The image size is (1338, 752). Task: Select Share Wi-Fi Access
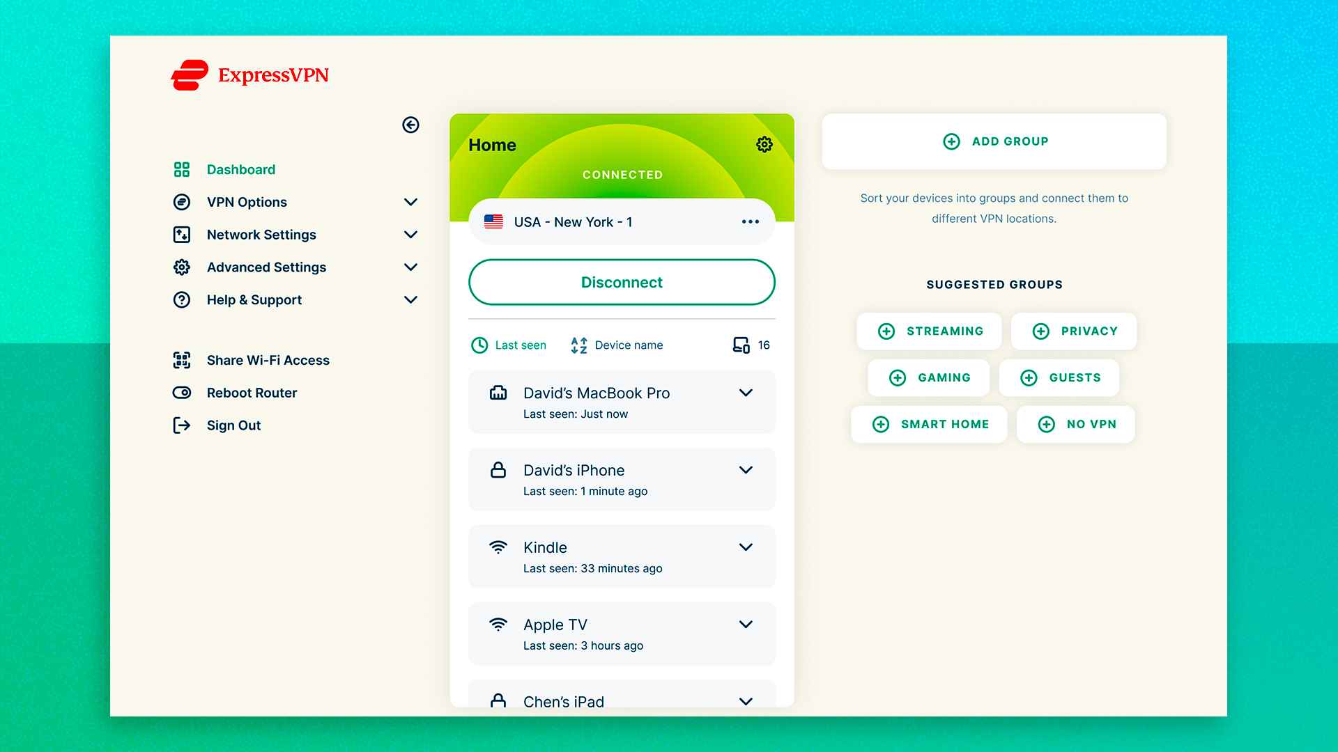point(268,360)
